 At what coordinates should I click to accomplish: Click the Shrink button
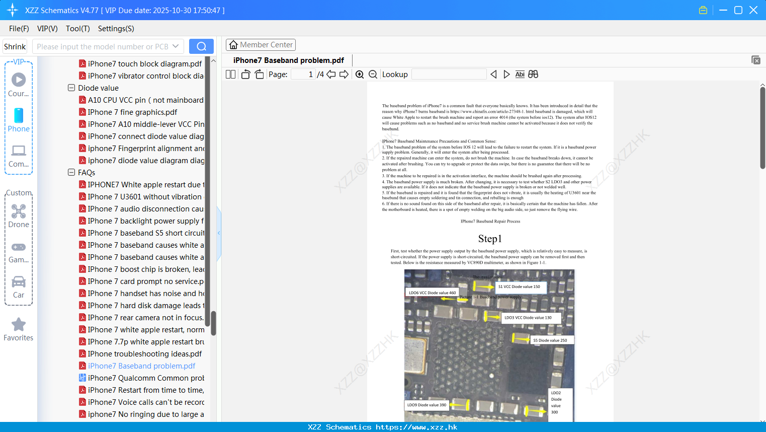[15, 46]
